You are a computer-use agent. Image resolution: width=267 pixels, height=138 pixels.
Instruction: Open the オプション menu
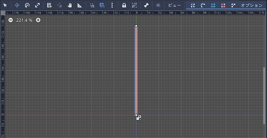point(252,5)
